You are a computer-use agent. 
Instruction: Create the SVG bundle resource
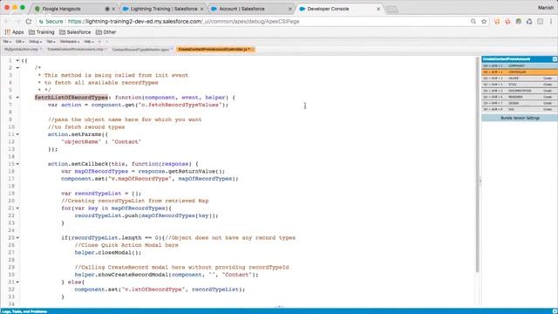tap(548, 109)
